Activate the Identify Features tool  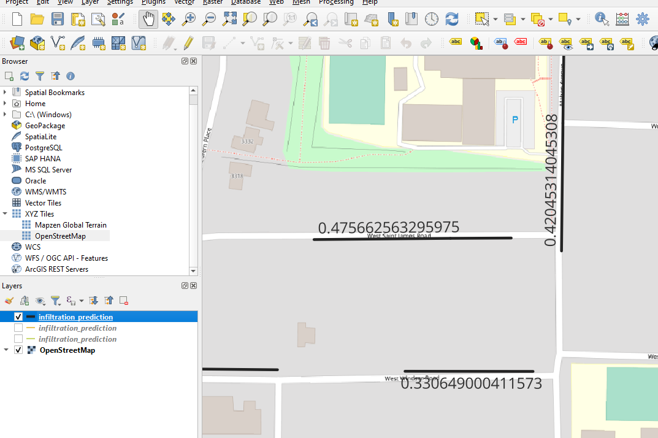tap(602, 19)
